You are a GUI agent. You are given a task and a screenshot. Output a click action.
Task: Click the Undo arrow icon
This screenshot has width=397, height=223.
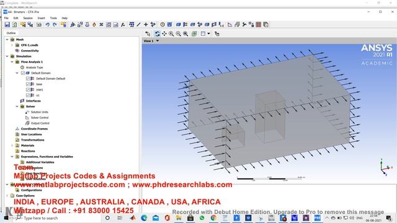point(47,25)
